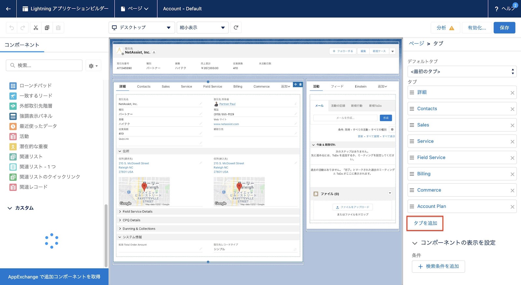This screenshot has width=521, height=285.
Task: Remove the Account Plan tab with its X
Action: click(x=512, y=207)
